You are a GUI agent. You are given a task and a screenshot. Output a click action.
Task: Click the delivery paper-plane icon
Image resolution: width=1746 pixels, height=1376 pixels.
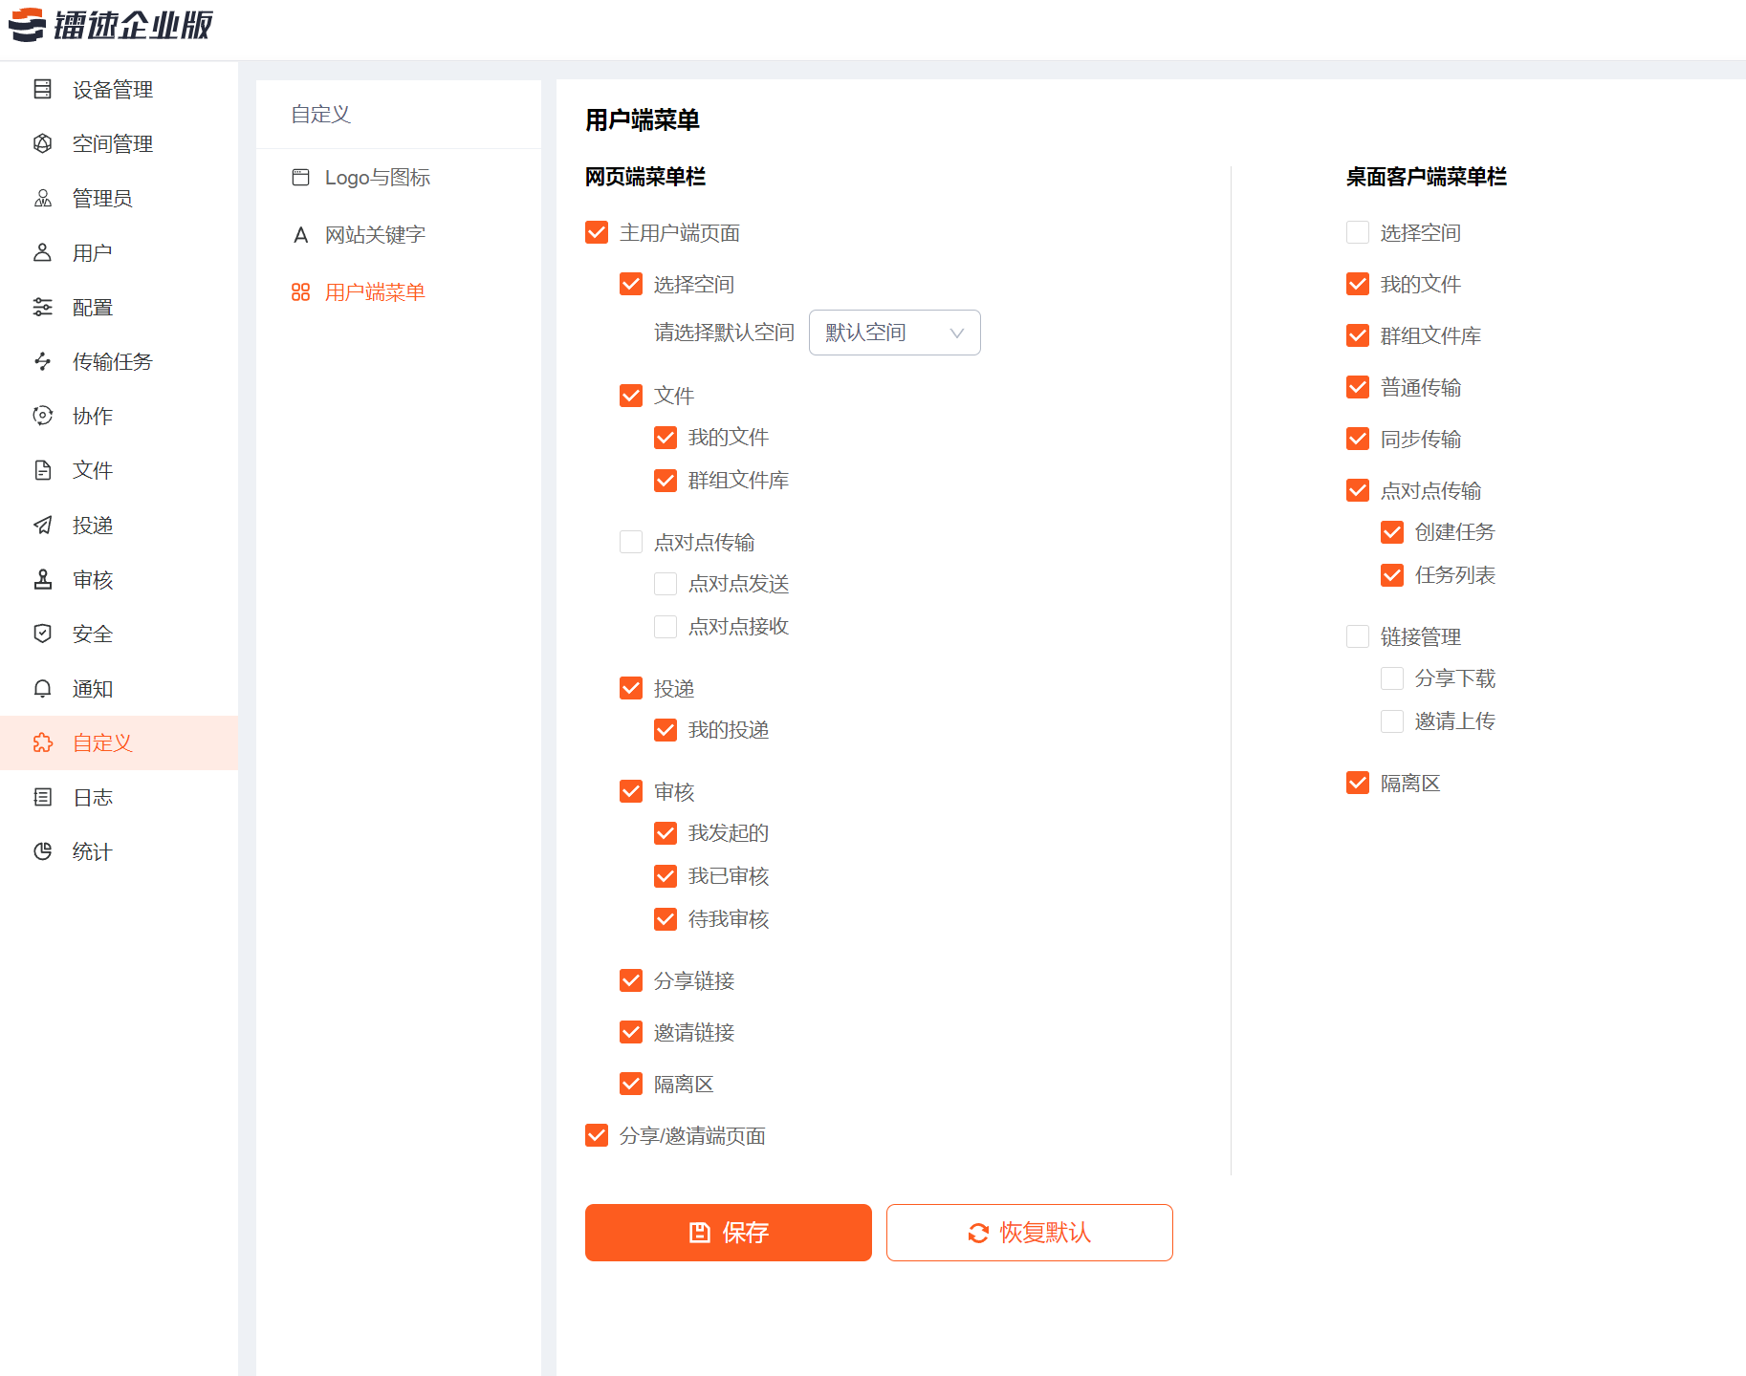(x=43, y=525)
